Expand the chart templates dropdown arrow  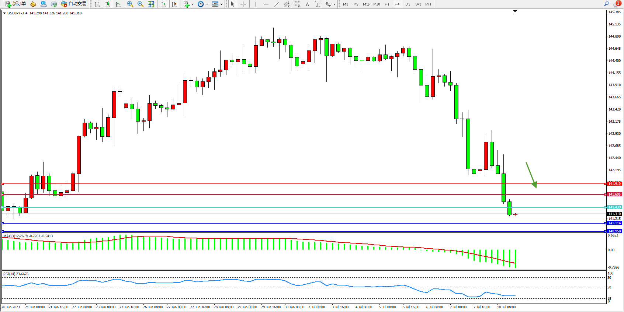[221, 4]
